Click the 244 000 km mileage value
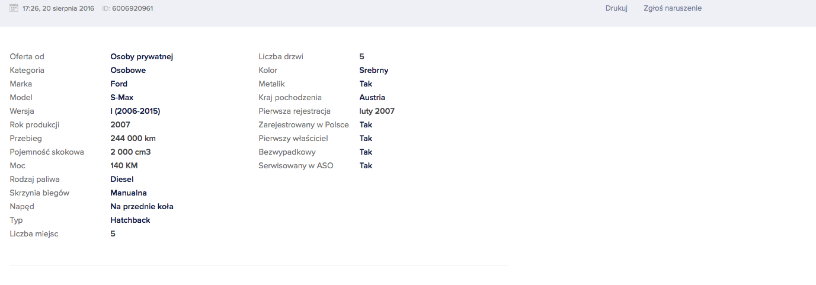The image size is (816, 285). (x=133, y=139)
